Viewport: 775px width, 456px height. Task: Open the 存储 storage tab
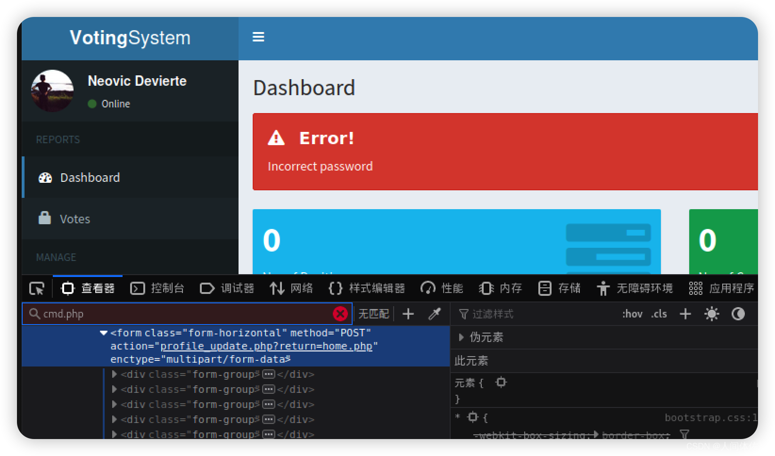559,288
